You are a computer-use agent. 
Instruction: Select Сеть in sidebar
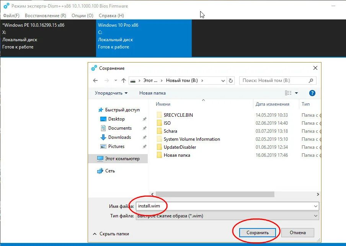(x=110, y=171)
